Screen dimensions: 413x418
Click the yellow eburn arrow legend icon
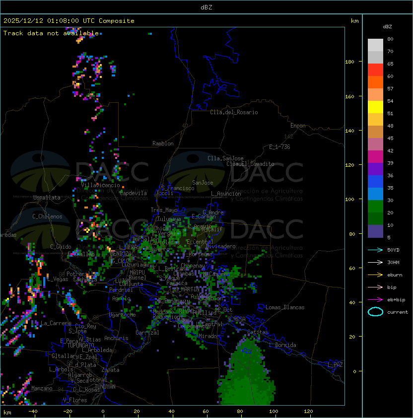[375, 275]
